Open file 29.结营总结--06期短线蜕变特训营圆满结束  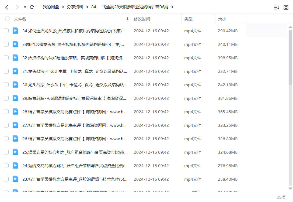74,98
